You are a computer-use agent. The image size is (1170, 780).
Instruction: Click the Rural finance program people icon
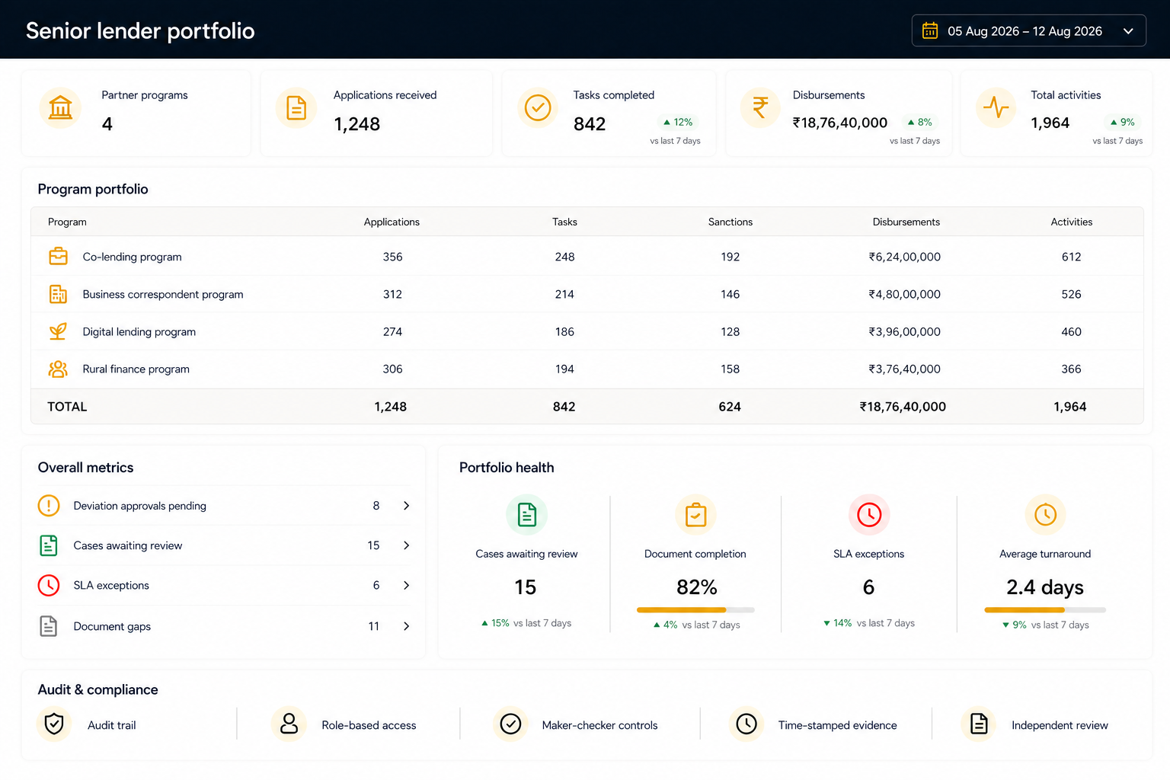click(58, 369)
